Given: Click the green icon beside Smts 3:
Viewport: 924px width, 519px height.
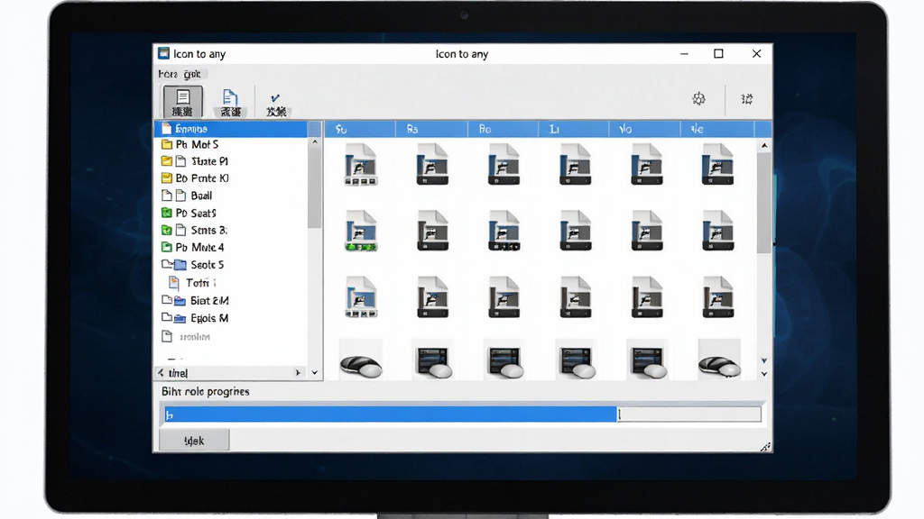Looking at the screenshot, I should (167, 230).
